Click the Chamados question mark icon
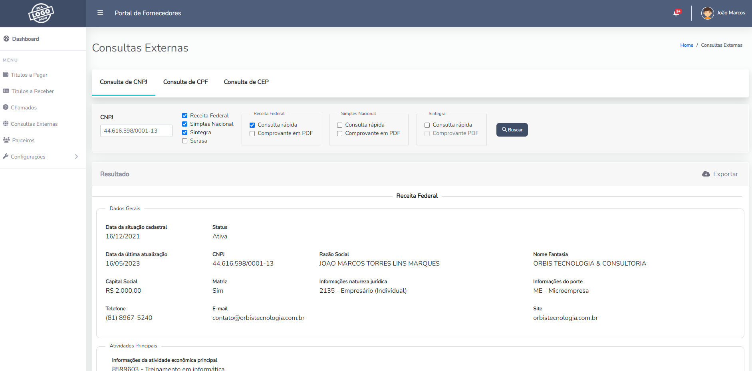The image size is (752, 371). pyautogui.click(x=6, y=107)
